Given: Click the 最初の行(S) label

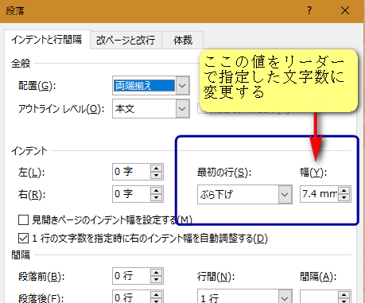Looking at the screenshot, I should click(224, 173).
